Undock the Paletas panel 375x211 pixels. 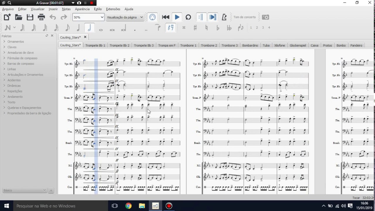coord(47,36)
